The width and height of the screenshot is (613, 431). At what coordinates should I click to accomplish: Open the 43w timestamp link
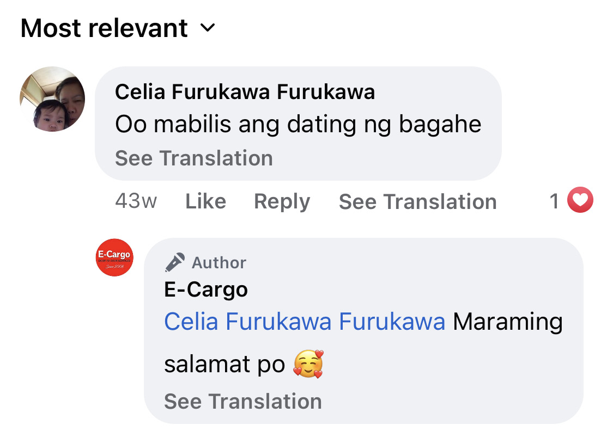[x=136, y=201]
